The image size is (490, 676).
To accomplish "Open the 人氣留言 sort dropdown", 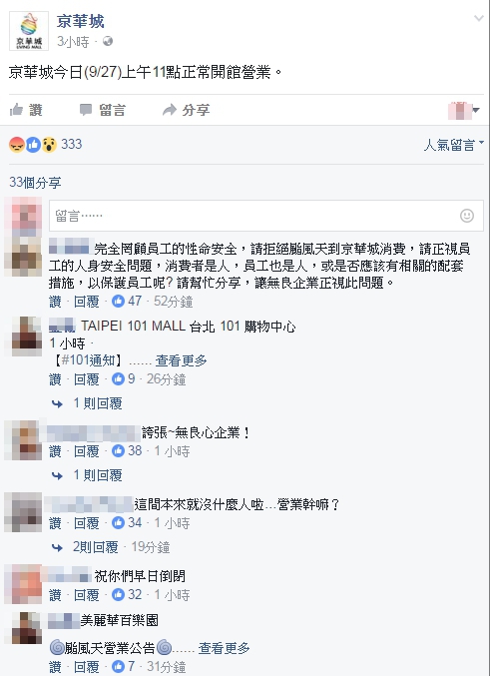I will [x=453, y=145].
